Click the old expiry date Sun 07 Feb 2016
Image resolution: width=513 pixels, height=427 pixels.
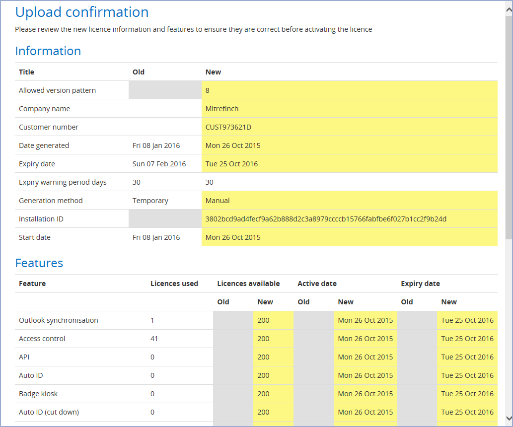coord(159,164)
